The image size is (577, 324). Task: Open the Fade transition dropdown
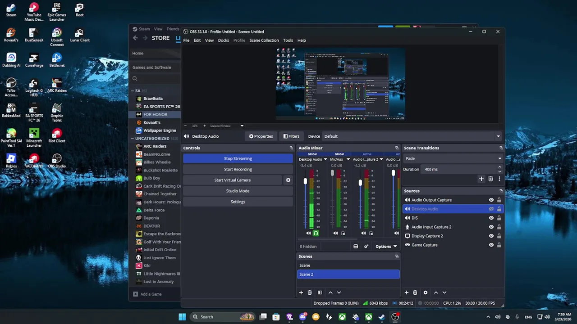(x=453, y=158)
